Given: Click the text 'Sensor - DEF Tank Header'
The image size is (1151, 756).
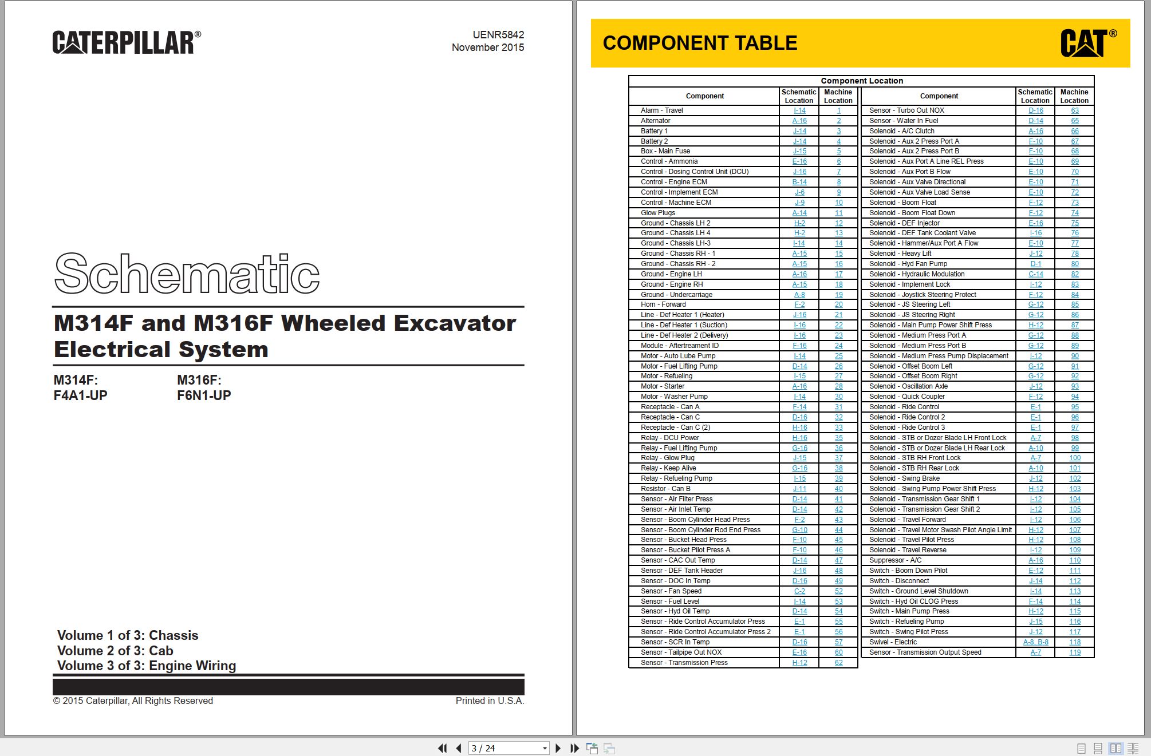Looking at the screenshot, I should point(681,571).
